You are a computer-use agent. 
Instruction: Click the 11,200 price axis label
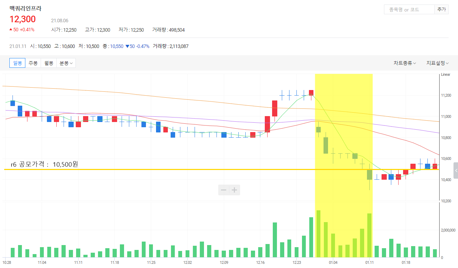pos(446,96)
